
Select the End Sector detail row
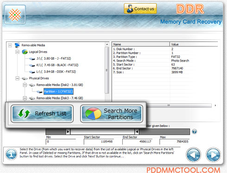(x=165, y=68)
